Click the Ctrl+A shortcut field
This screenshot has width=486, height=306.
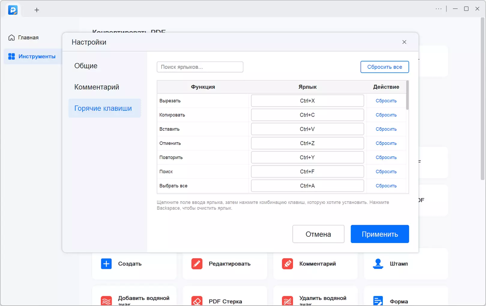click(x=307, y=186)
